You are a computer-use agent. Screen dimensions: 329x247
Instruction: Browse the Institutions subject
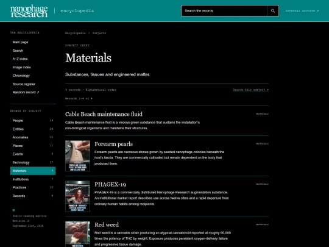click(x=33, y=179)
